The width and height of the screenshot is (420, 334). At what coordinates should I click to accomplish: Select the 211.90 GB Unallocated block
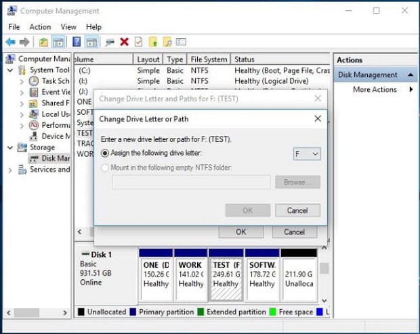[x=299, y=275]
